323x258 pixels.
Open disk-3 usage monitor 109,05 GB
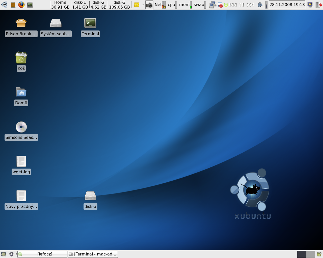pos(119,5)
